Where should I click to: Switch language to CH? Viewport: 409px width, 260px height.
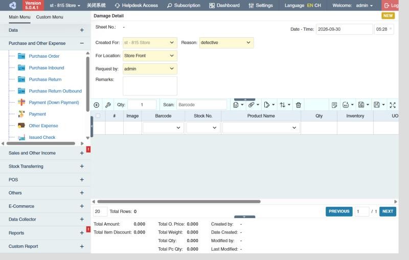coord(317,5)
